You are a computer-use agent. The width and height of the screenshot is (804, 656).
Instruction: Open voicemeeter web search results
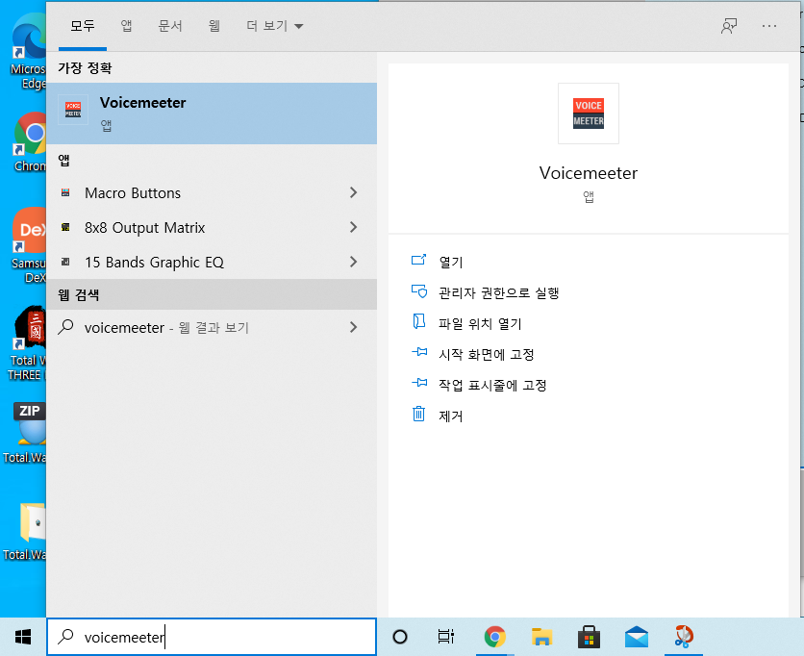click(212, 327)
